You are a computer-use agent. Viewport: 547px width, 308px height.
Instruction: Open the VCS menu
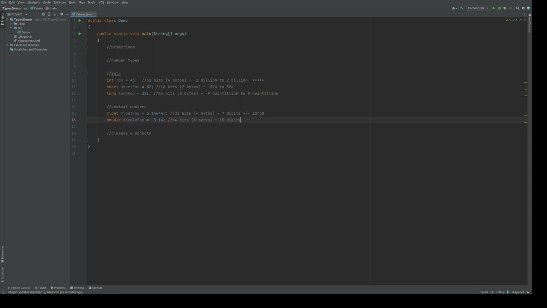101,2
